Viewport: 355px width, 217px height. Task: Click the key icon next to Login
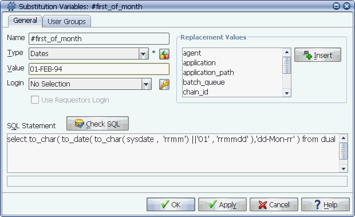[164, 84]
